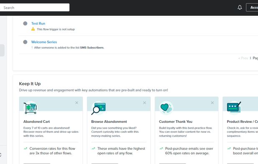
Task: Click the Product Review star rating icon
Action: 234,107
